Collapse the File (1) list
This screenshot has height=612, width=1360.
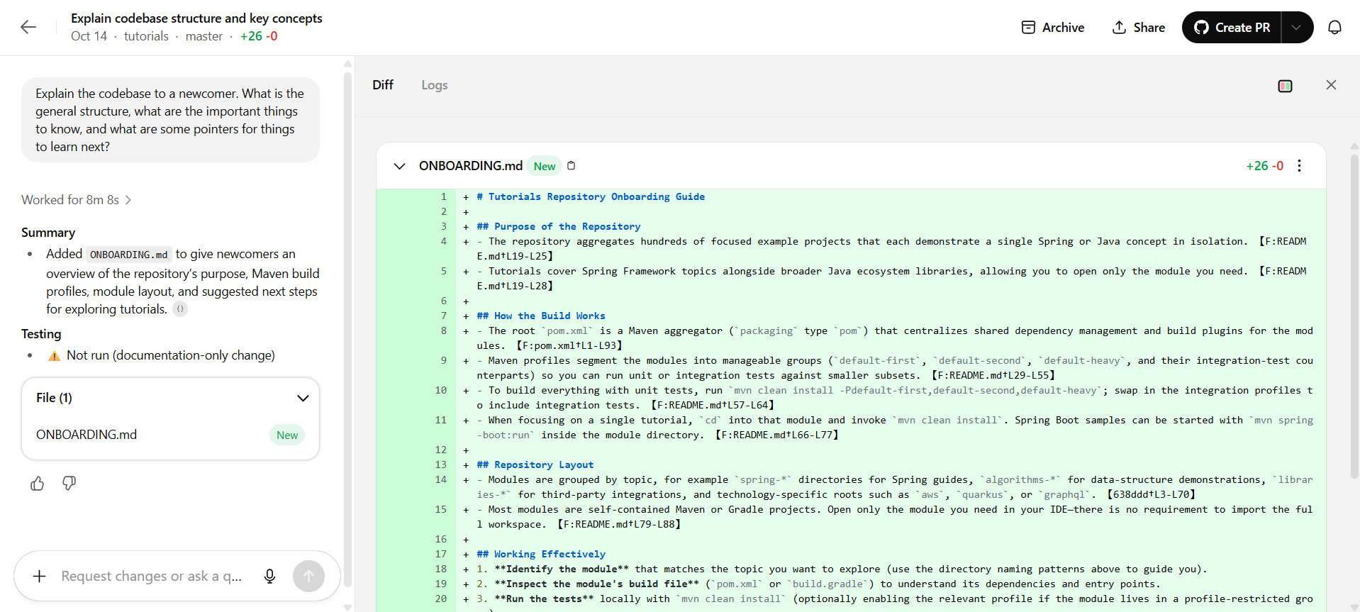point(303,398)
